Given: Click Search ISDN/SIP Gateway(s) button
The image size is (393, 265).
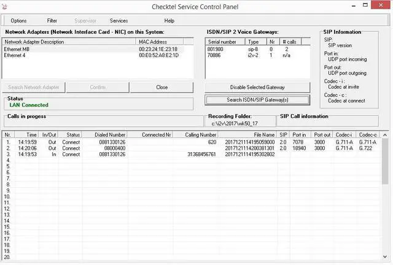Looking at the screenshot, I should click(257, 99).
